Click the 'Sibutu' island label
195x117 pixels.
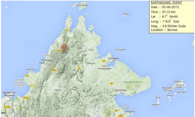tap(158, 97)
